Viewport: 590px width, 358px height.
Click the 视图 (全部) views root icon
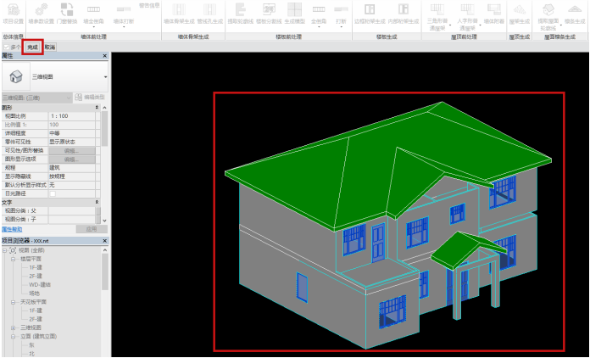(13, 250)
